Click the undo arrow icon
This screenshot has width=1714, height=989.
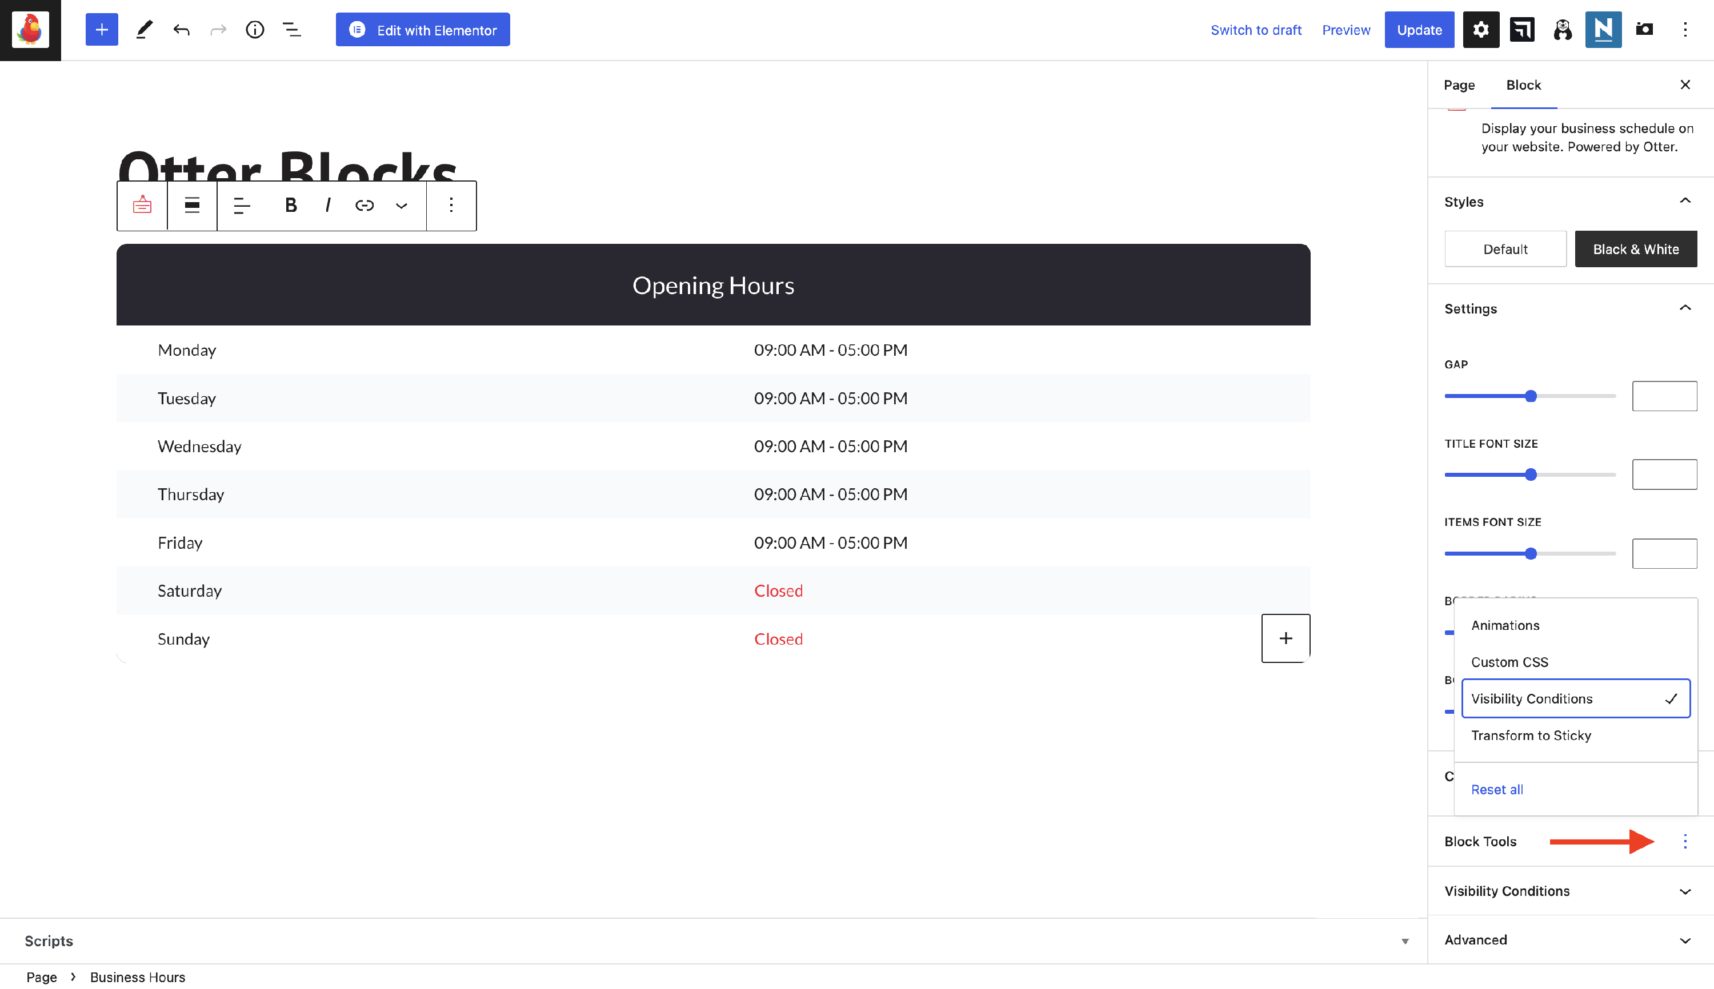point(181,30)
